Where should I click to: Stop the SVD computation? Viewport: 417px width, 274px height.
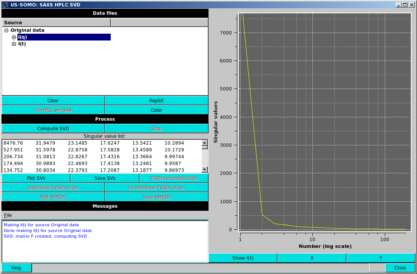pos(156,128)
